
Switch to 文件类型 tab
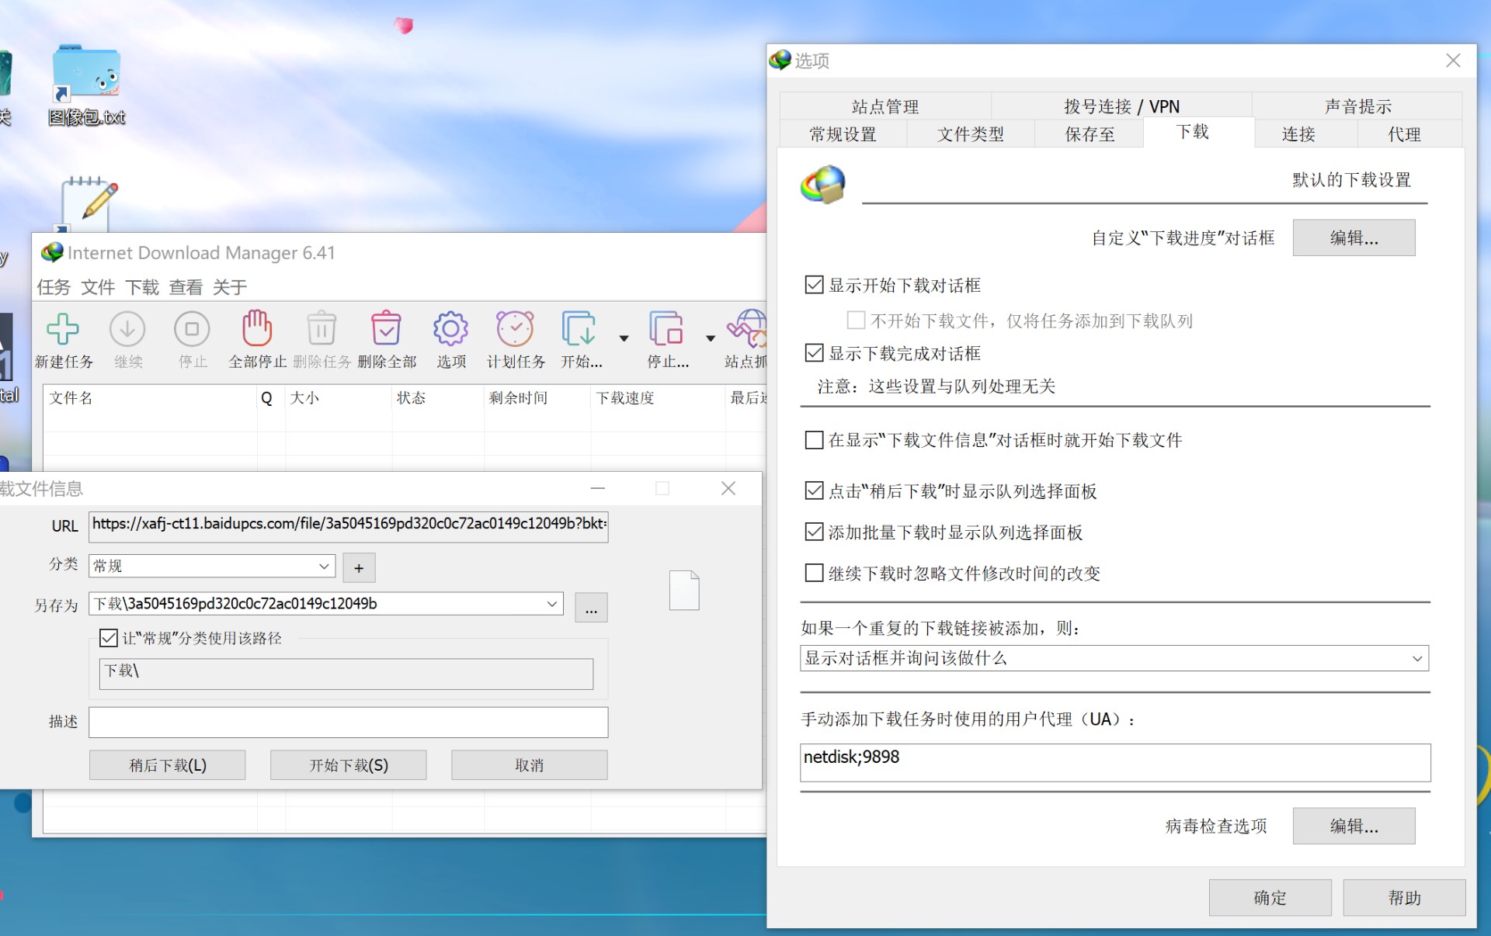click(x=971, y=134)
